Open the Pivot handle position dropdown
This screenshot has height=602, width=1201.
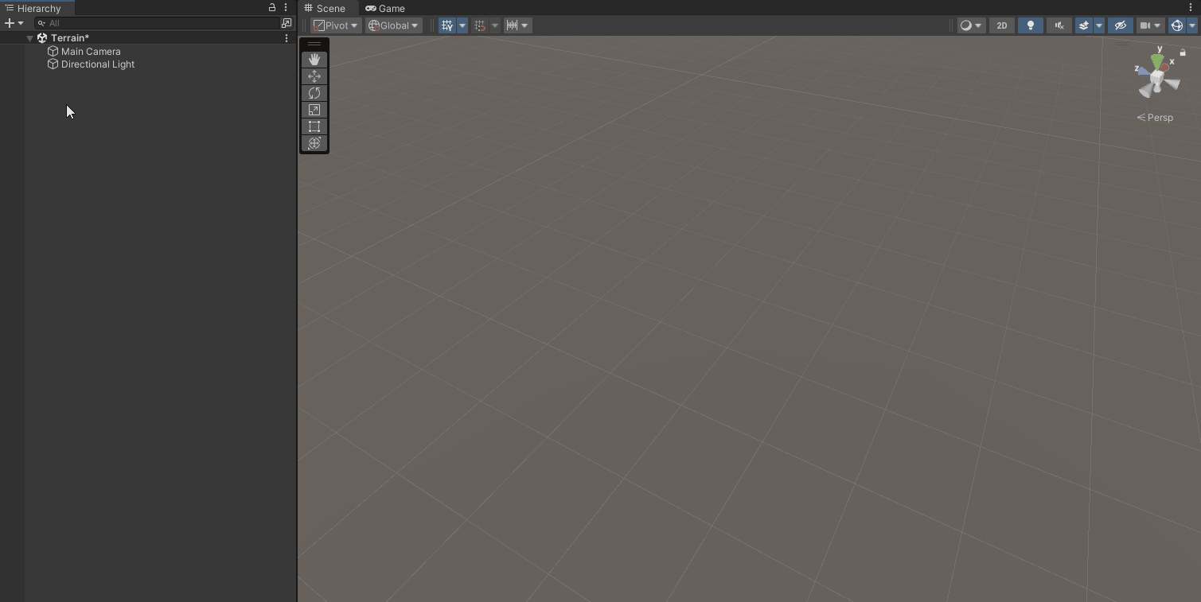click(335, 25)
